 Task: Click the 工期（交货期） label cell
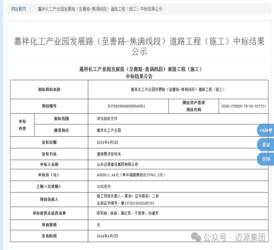click(49, 187)
